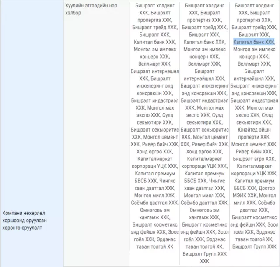Select the "Хуулийн этгээдийн нэр хэлбэр" label

coord(91,9)
